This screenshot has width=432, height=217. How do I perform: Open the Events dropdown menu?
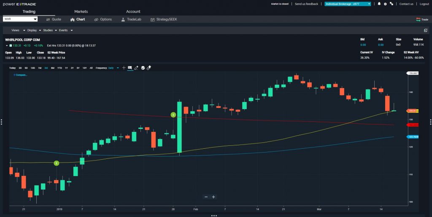(65, 30)
